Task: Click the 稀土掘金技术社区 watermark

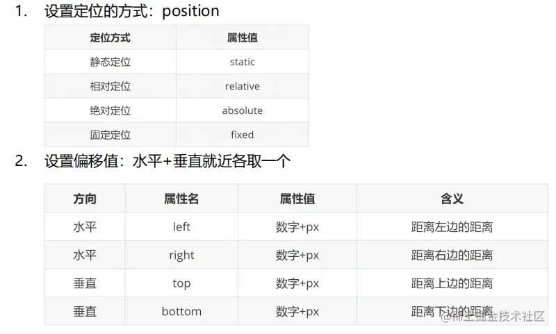Action: 492,315
